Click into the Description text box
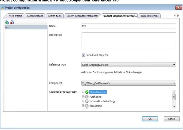The image size is (183, 130). coord(129,41)
